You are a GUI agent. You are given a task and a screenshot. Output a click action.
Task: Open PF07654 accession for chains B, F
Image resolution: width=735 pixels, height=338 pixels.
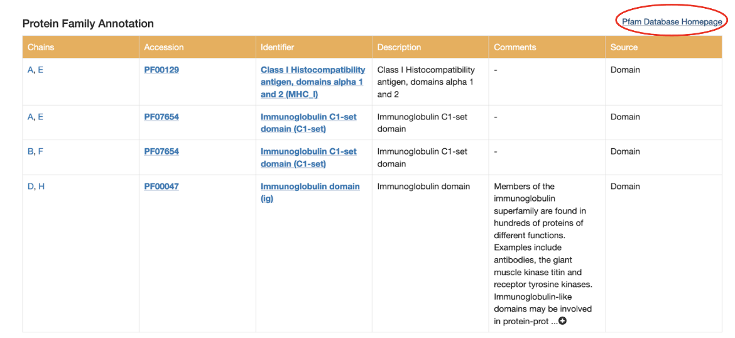pos(161,151)
